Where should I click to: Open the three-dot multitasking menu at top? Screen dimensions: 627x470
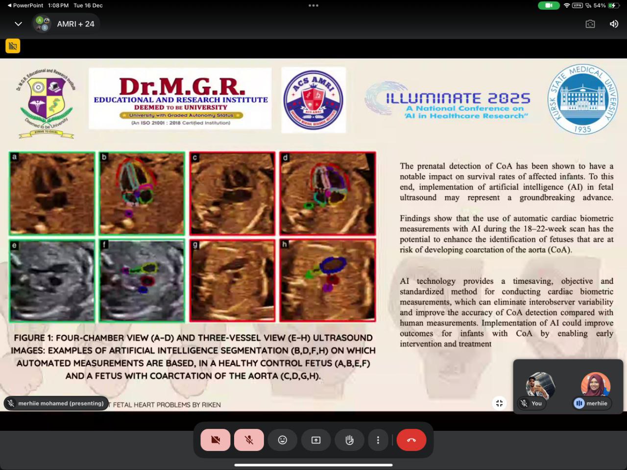[313, 5]
